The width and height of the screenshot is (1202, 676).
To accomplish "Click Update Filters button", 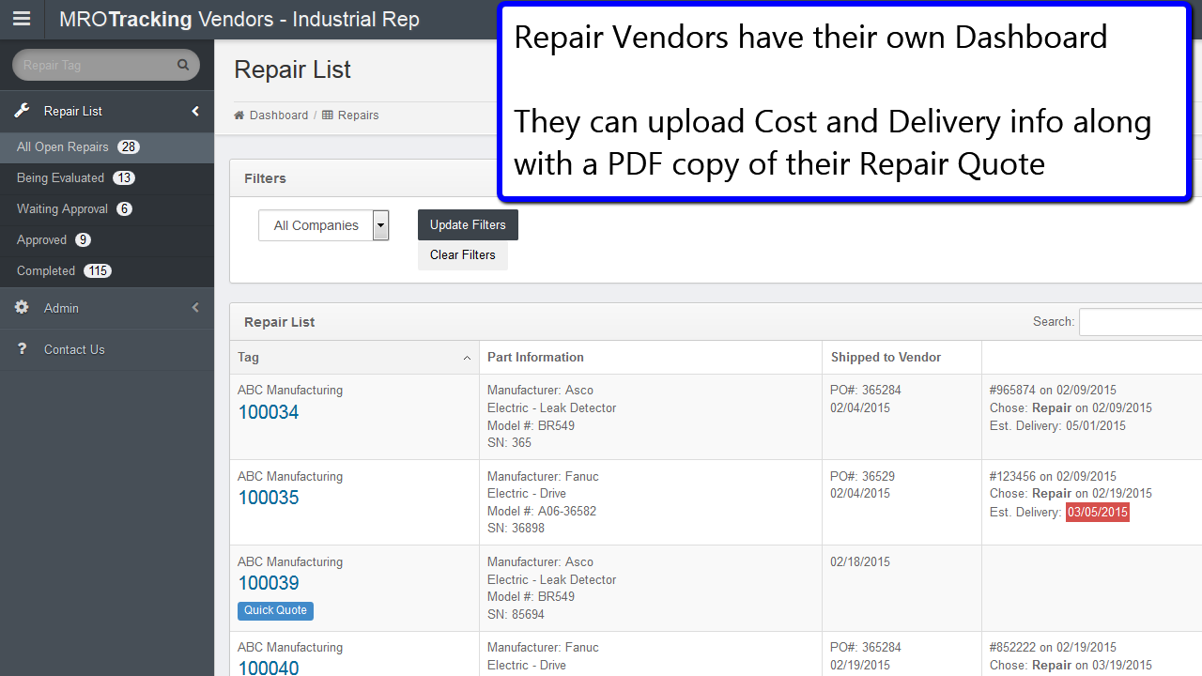I will 468,224.
